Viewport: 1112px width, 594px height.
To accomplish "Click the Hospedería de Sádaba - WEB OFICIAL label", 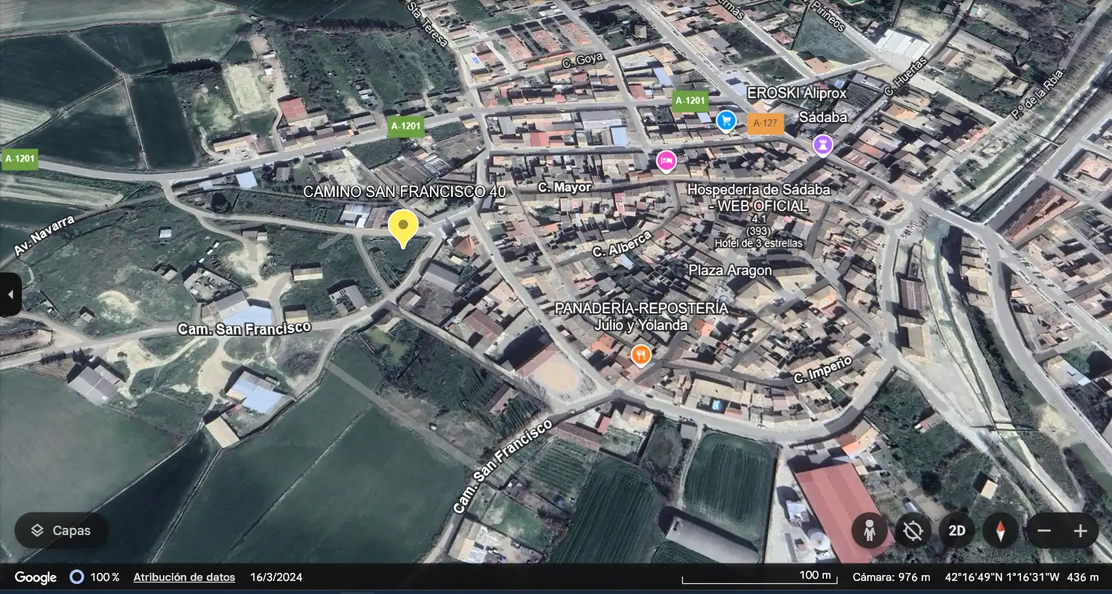I will point(759,198).
